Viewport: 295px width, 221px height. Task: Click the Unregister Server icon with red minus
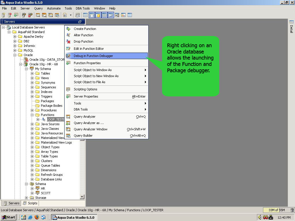tap(10, 15)
